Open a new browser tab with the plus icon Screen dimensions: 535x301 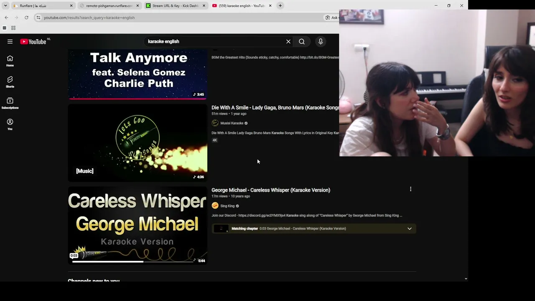tap(280, 5)
